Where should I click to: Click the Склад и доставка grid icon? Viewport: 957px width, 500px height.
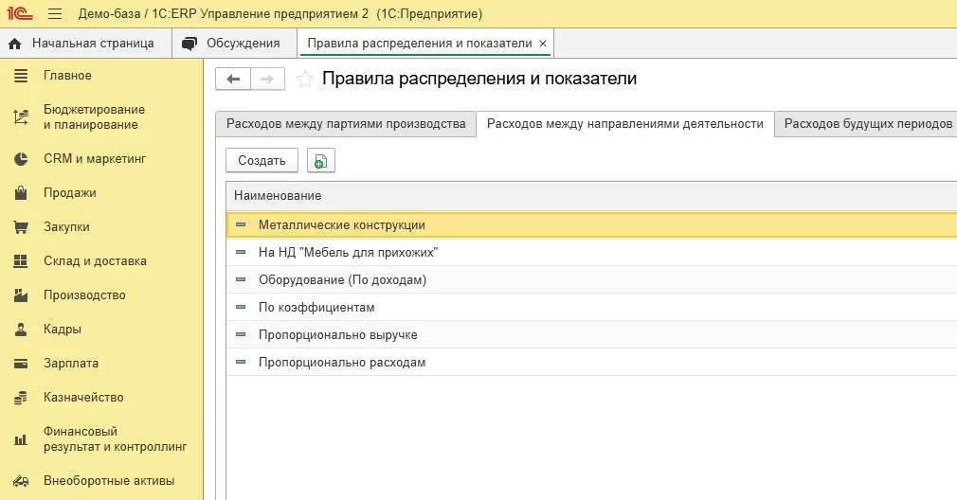coord(21,261)
